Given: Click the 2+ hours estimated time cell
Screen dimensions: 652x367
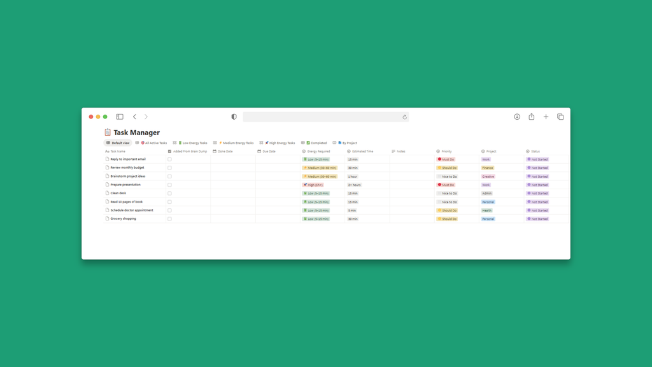Looking at the screenshot, I should click(x=354, y=185).
